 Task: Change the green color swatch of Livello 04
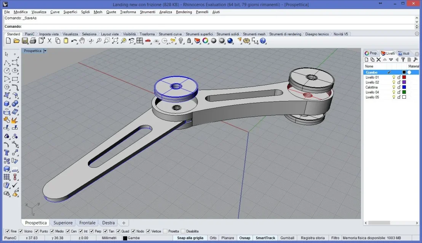404,92
